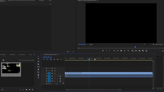
Task: Select the Track Select Forward tool
Action: pyautogui.click(x=38, y=59)
